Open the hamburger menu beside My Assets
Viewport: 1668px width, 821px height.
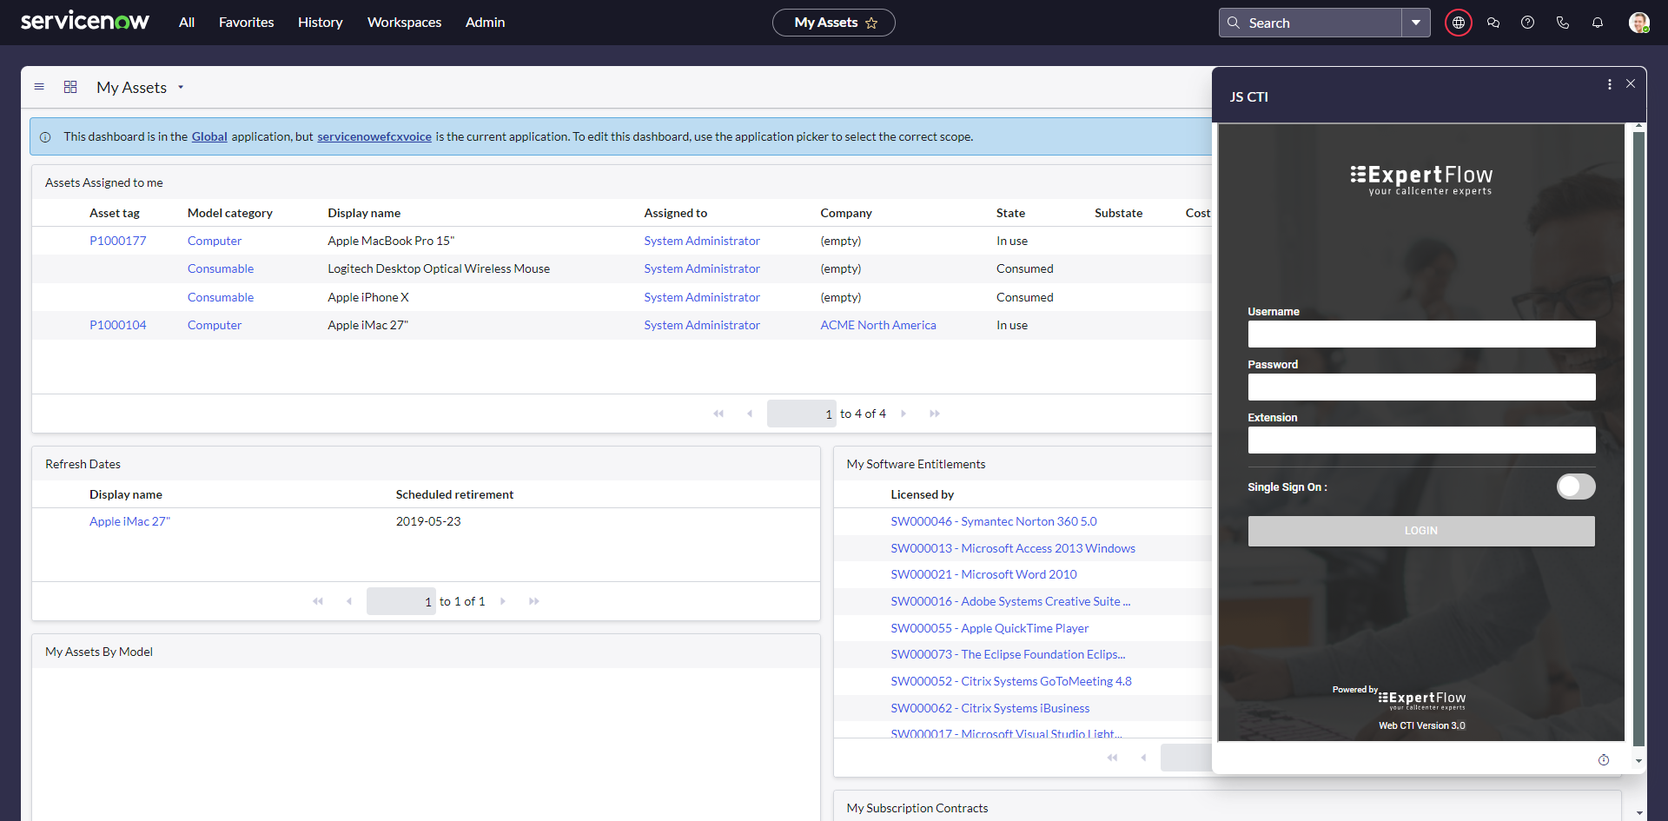(39, 87)
